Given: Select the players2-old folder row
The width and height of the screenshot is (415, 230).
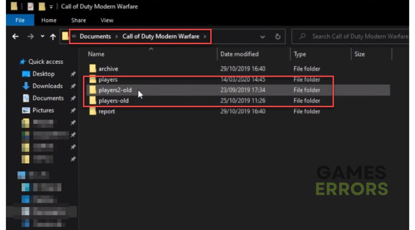Looking at the screenshot, I should pyautogui.click(x=238, y=90).
